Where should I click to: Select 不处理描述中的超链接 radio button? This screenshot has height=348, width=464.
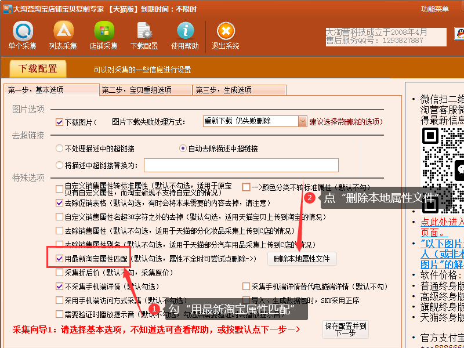tap(59, 148)
